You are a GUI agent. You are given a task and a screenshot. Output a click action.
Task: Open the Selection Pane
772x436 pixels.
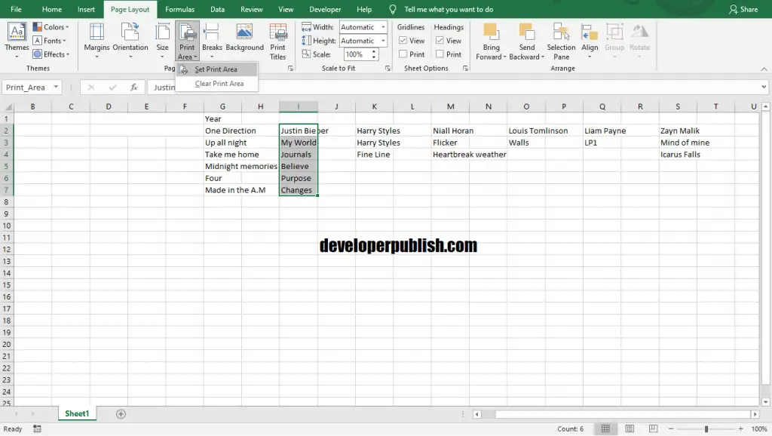(561, 42)
